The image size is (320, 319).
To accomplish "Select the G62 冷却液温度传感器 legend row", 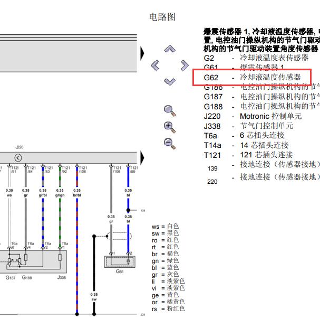I will tap(252, 77).
